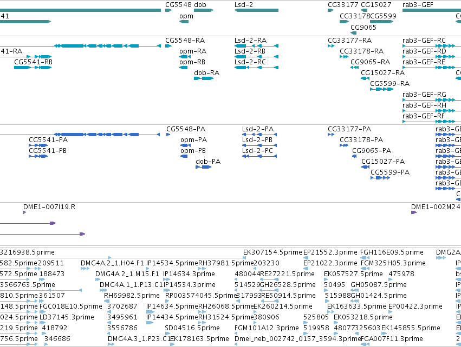Click protein CG33178-PA
This screenshot has width=461, height=347.
[361, 140]
